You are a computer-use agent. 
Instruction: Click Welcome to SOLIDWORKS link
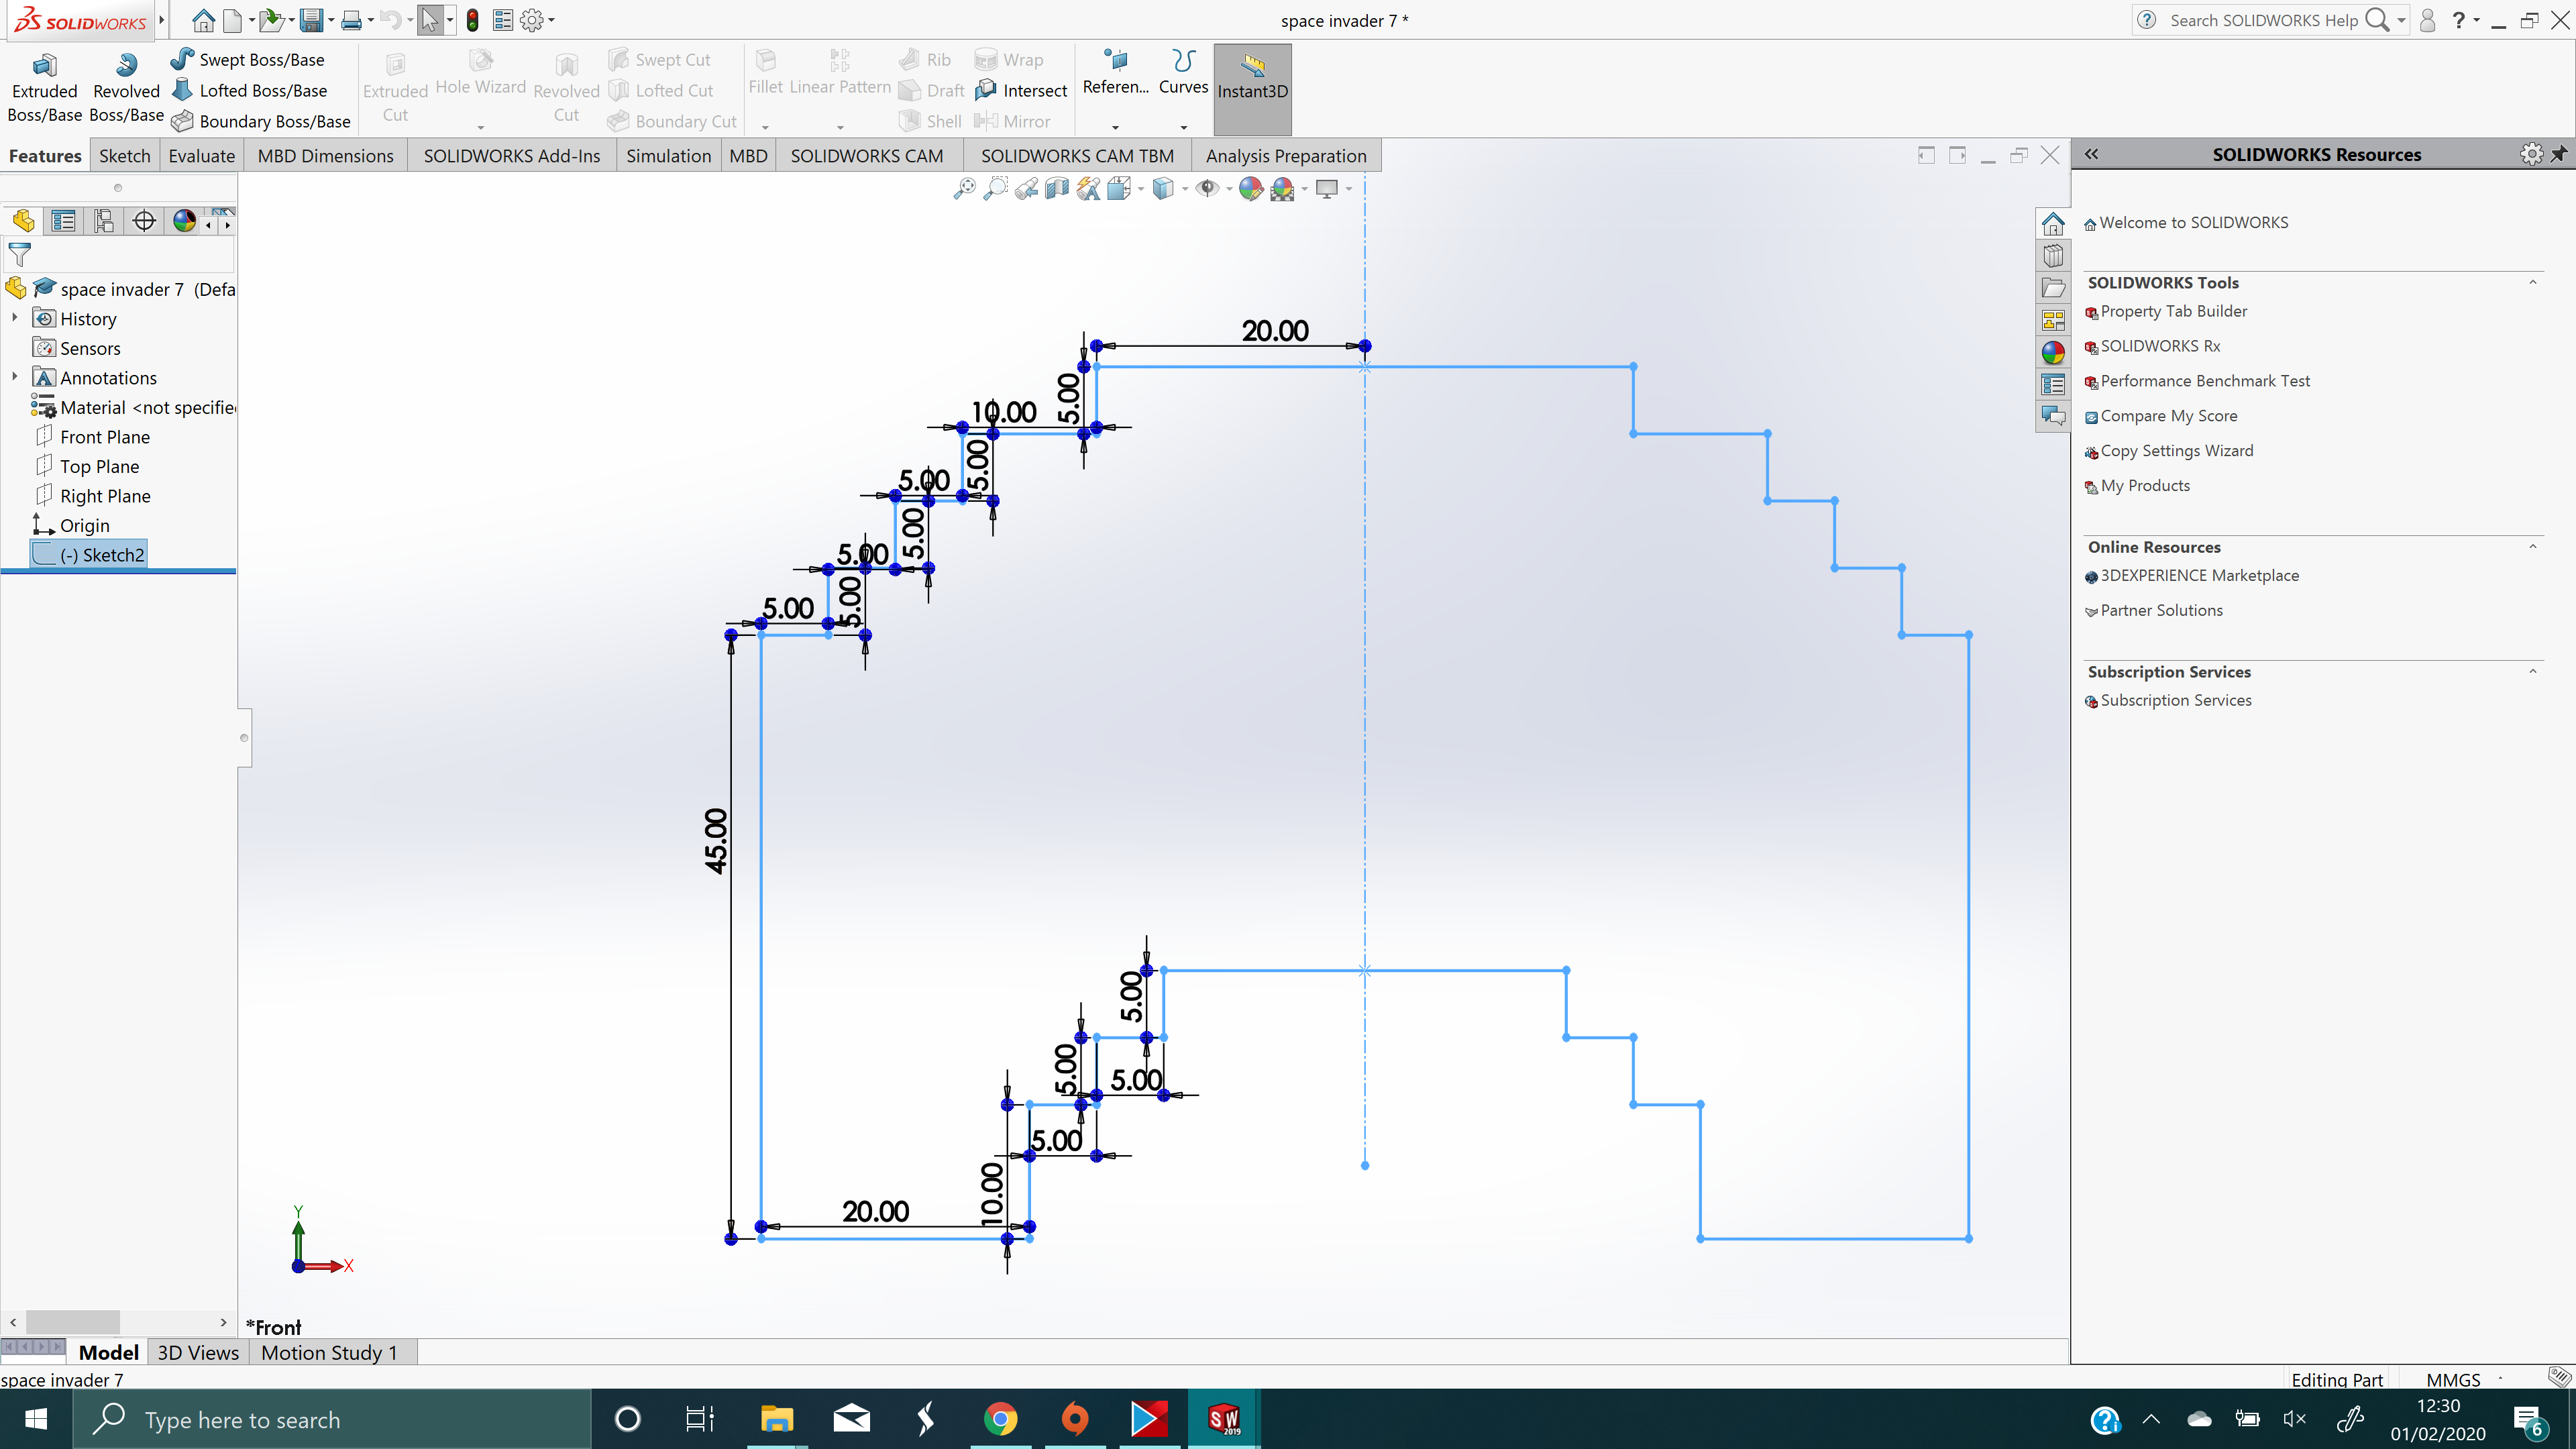[2194, 222]
